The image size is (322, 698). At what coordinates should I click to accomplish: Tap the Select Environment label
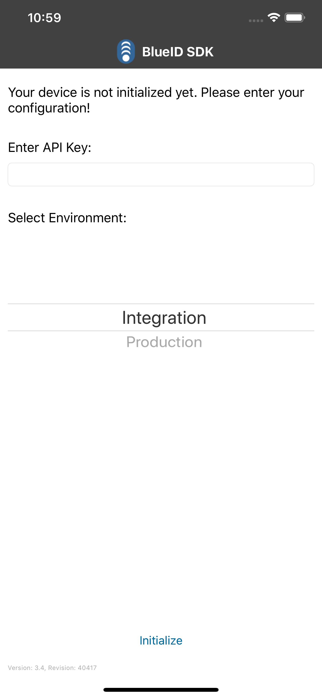(67, 218)
